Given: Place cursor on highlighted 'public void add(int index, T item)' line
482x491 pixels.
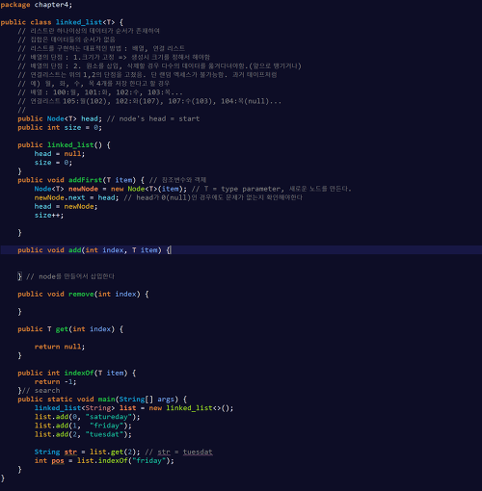Looking at the screenshot, I should pos(241,250).
